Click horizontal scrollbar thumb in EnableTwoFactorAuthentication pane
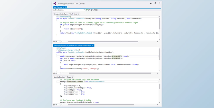 (x=110, y=73)
